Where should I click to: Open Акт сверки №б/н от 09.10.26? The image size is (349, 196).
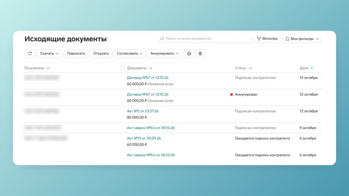point(151,128)
